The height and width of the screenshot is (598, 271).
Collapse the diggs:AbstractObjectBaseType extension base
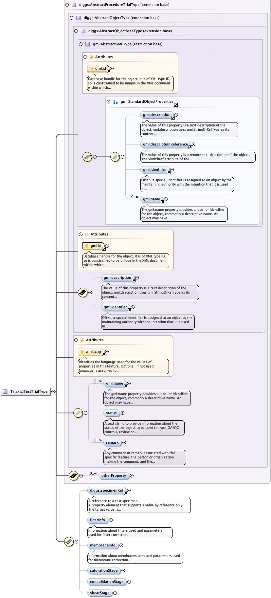click(76, 31)
